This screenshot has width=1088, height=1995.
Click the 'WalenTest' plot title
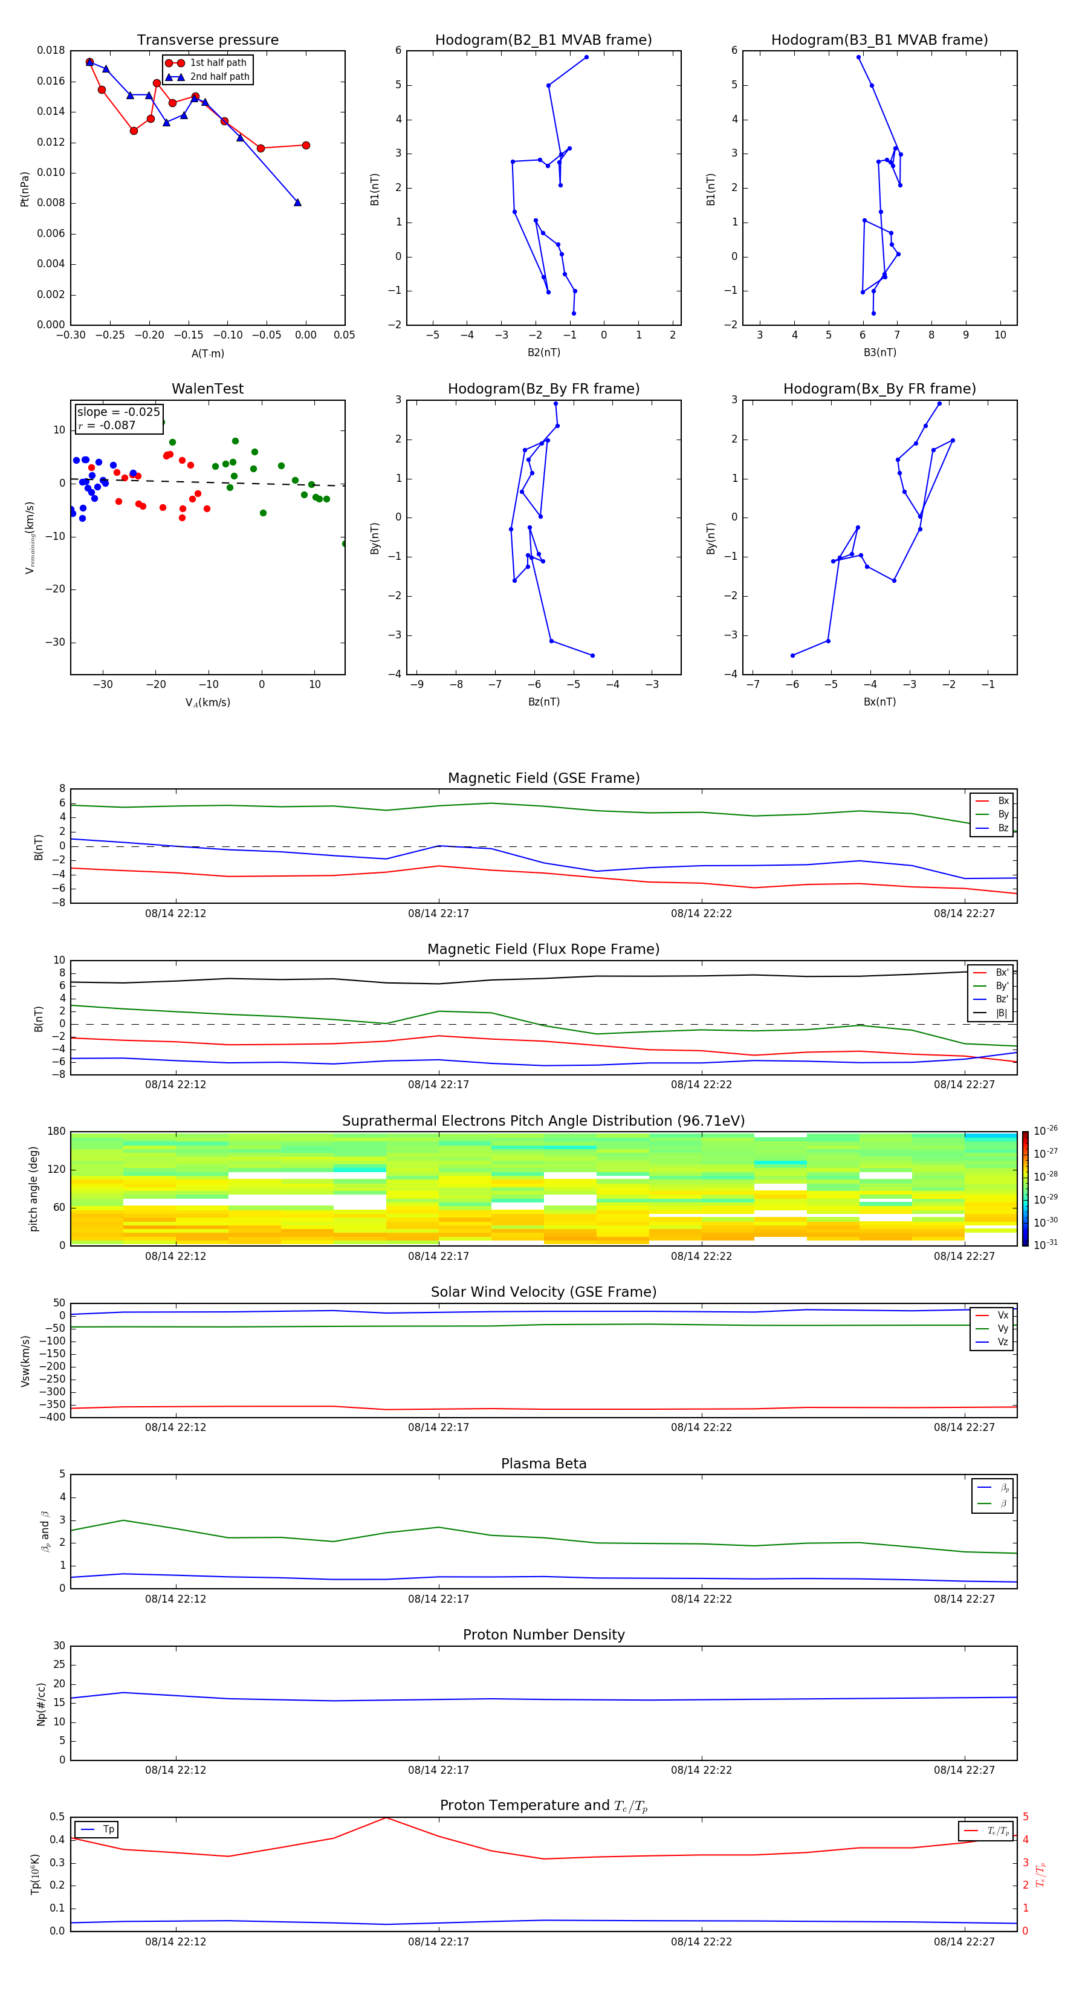207,389
